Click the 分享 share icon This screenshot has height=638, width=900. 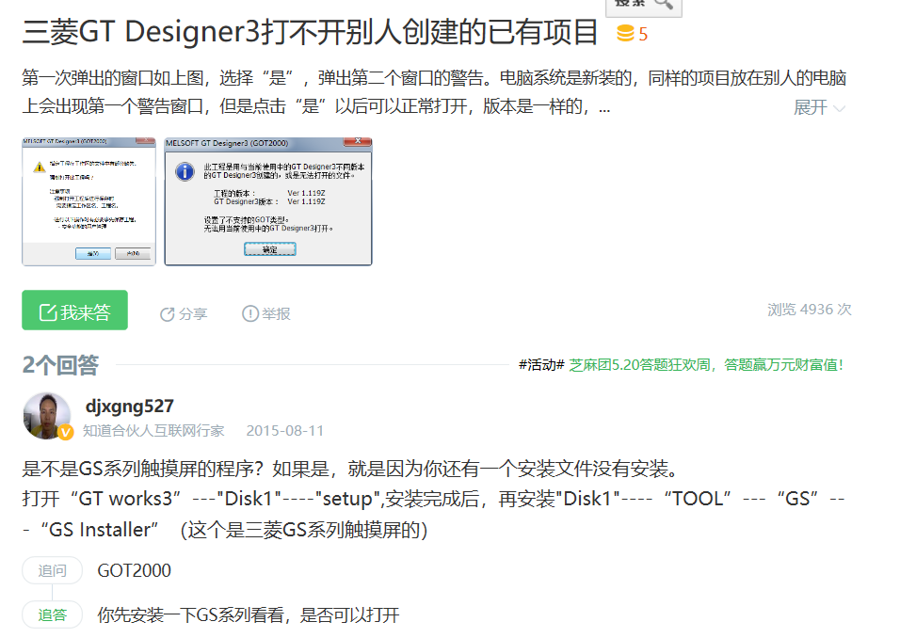pyautogui.click(x=168, y=314)
